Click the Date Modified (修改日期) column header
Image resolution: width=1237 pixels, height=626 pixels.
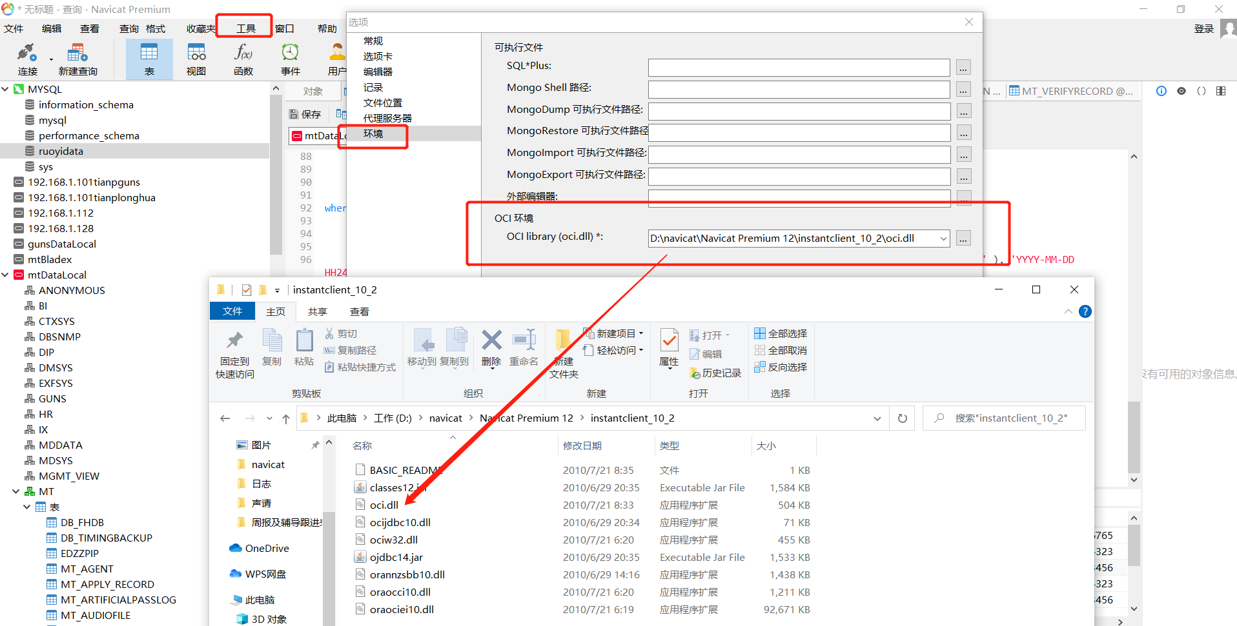[582, 445]
